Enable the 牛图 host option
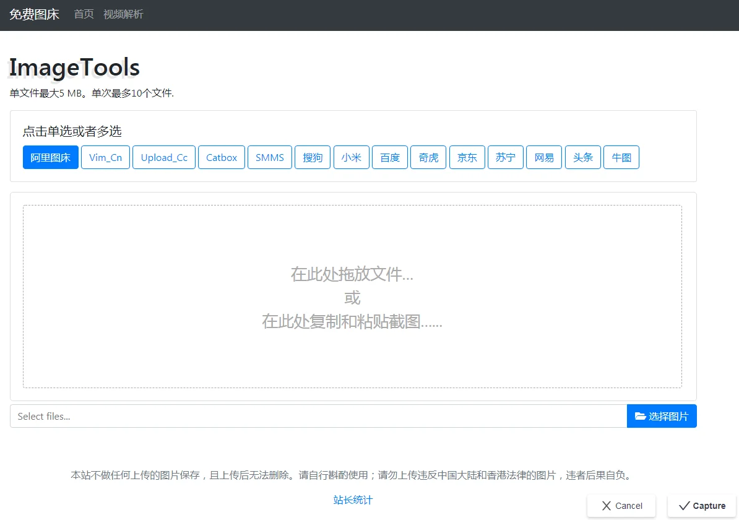The width and height of the screenshot is (739, 520). pyautogui.click(x=621, y=157)
